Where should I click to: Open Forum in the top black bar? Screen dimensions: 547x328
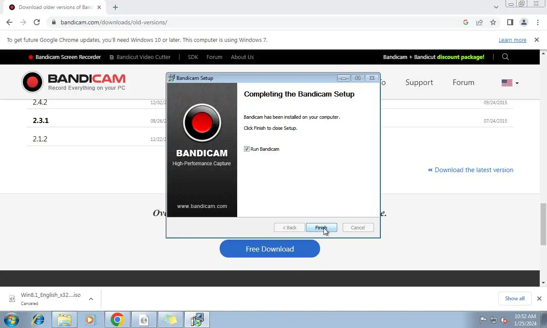click(x=214, y=57)
